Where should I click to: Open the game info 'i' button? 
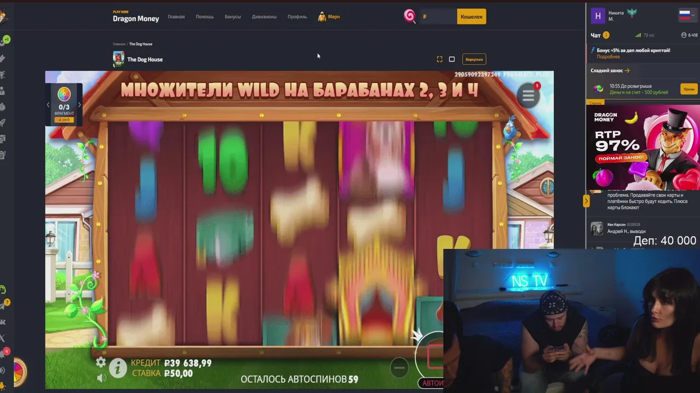(x=118, y=369)
